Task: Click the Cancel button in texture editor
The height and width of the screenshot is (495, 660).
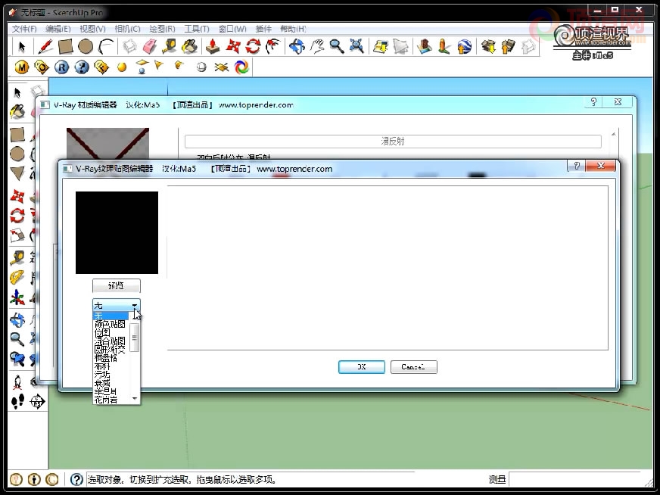Action: tap(414, 367)
